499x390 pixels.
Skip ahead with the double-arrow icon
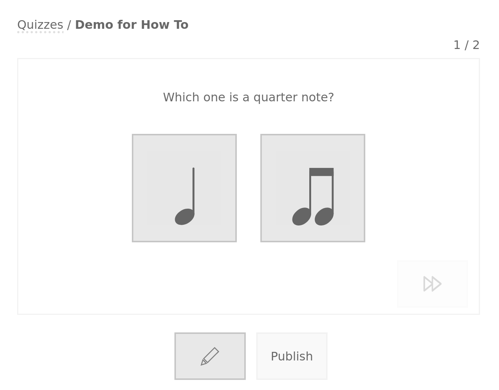432,284
